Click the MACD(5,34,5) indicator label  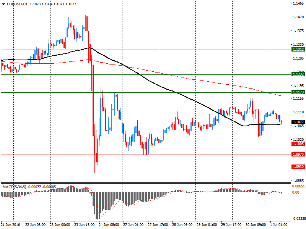(14, 187)
